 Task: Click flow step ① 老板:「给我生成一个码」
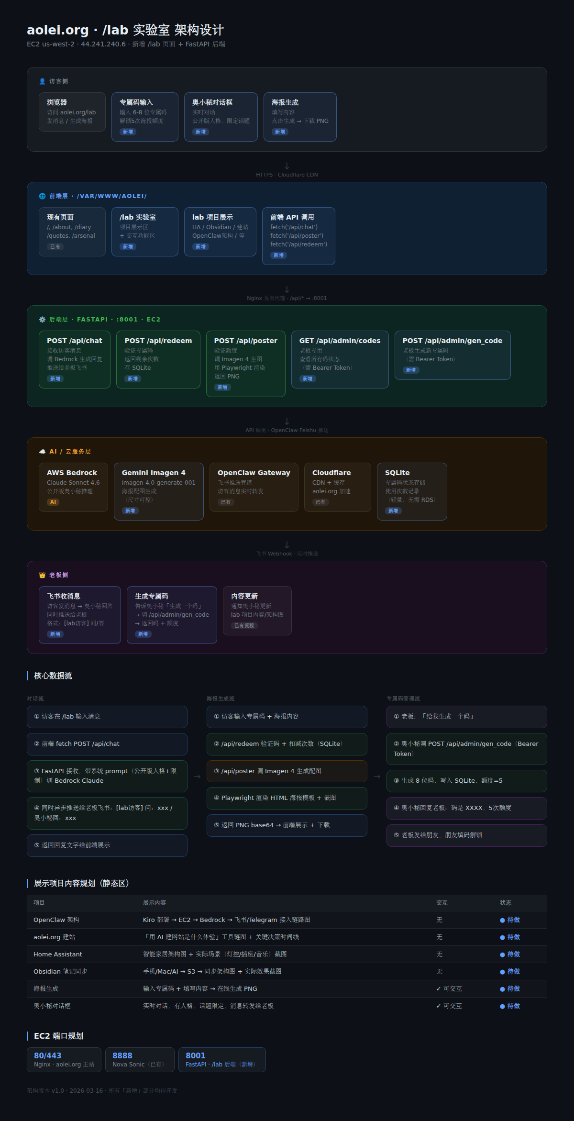point(467,717)
